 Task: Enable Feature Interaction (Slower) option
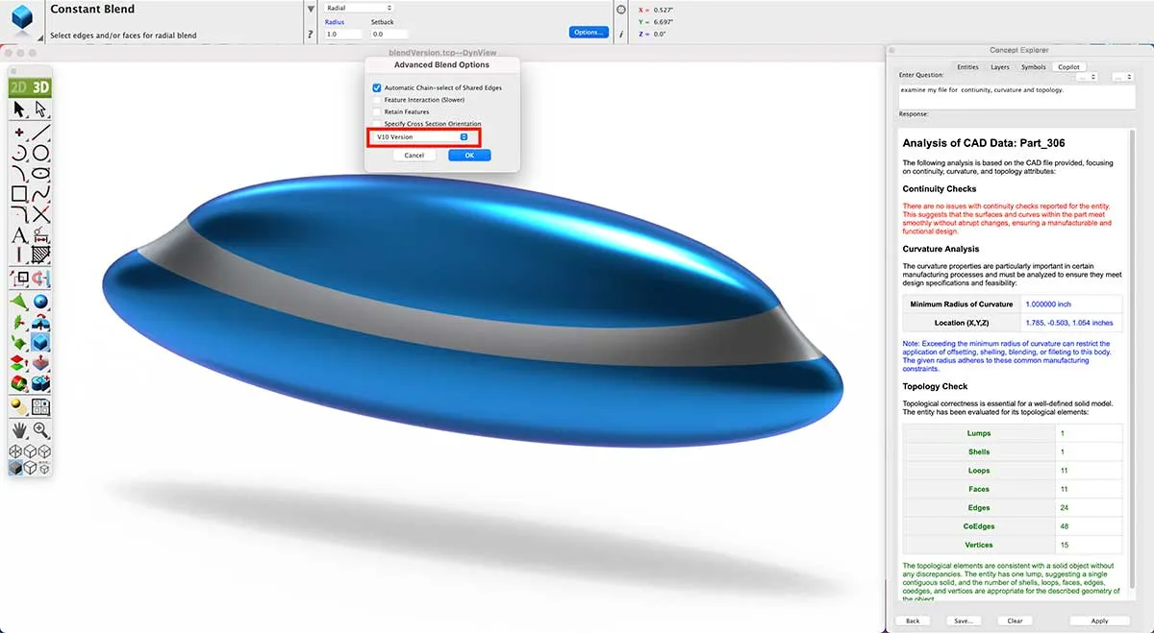click(x=376, y=100)
